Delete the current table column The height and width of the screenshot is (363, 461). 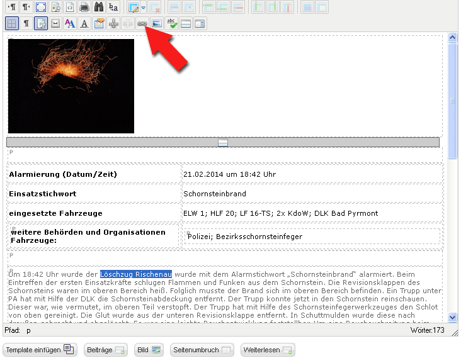[x=287, y=8]
